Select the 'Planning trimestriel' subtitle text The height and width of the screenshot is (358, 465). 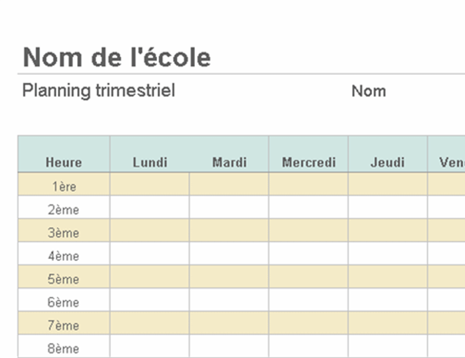pyautogui.click(x=99, y=90)
